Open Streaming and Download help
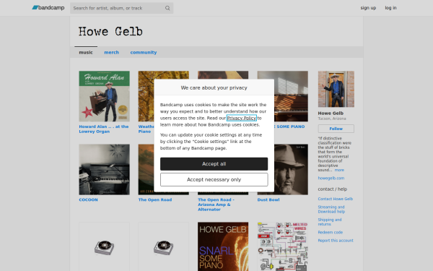The image size is (433, 271). [x=331, y=210]
